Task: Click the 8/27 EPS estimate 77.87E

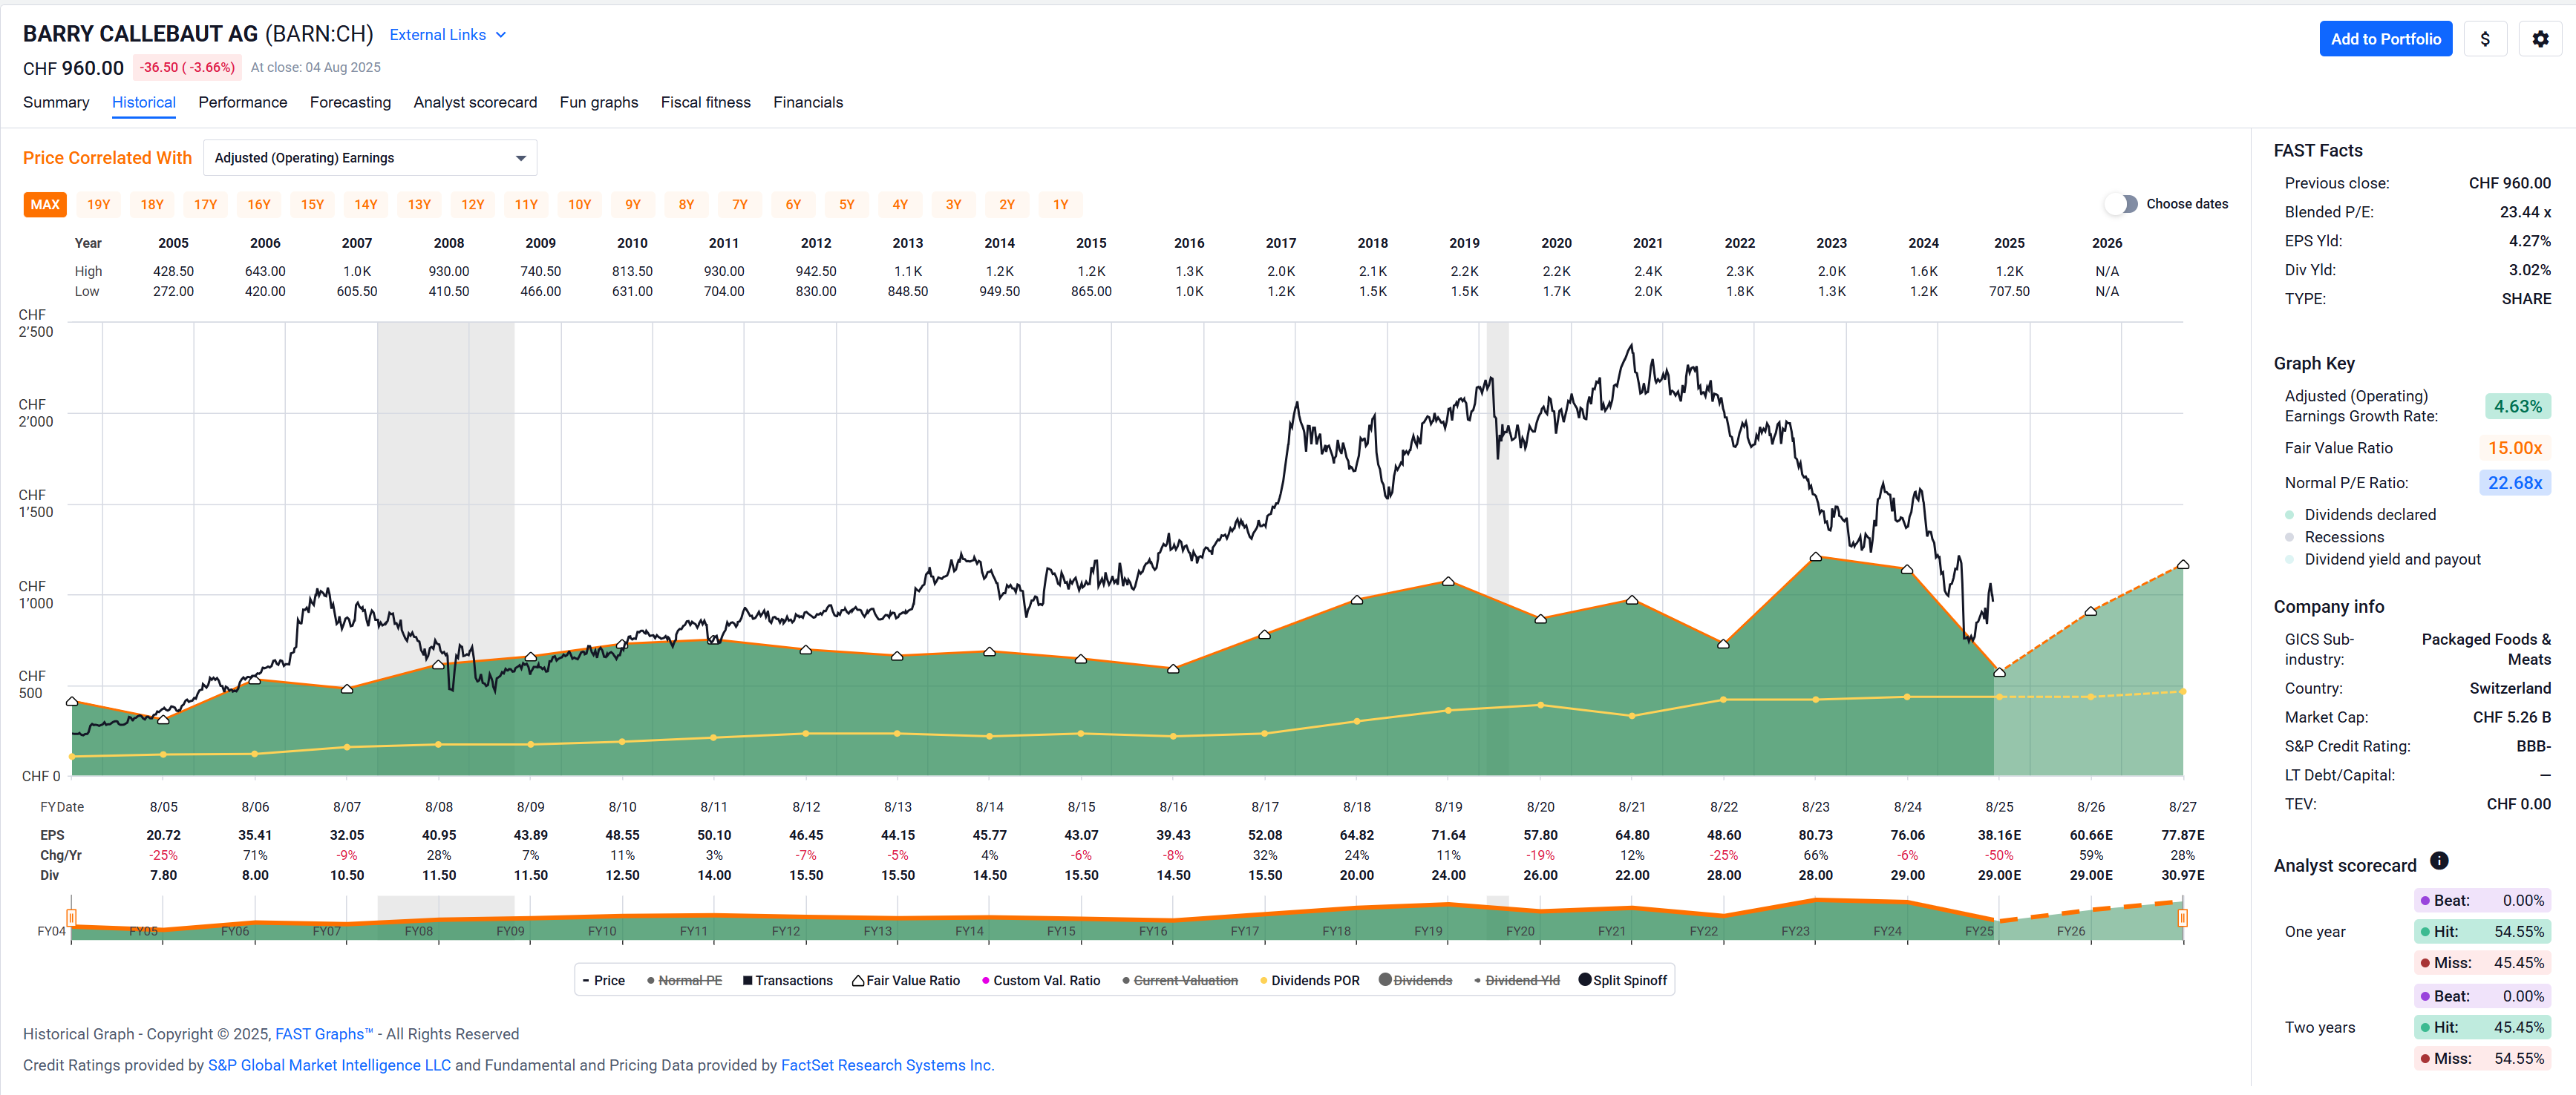Action: click(x=2182, y=835)
